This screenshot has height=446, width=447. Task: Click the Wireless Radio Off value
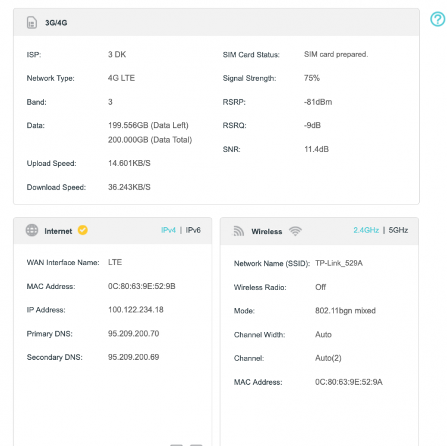click(320, 287)
